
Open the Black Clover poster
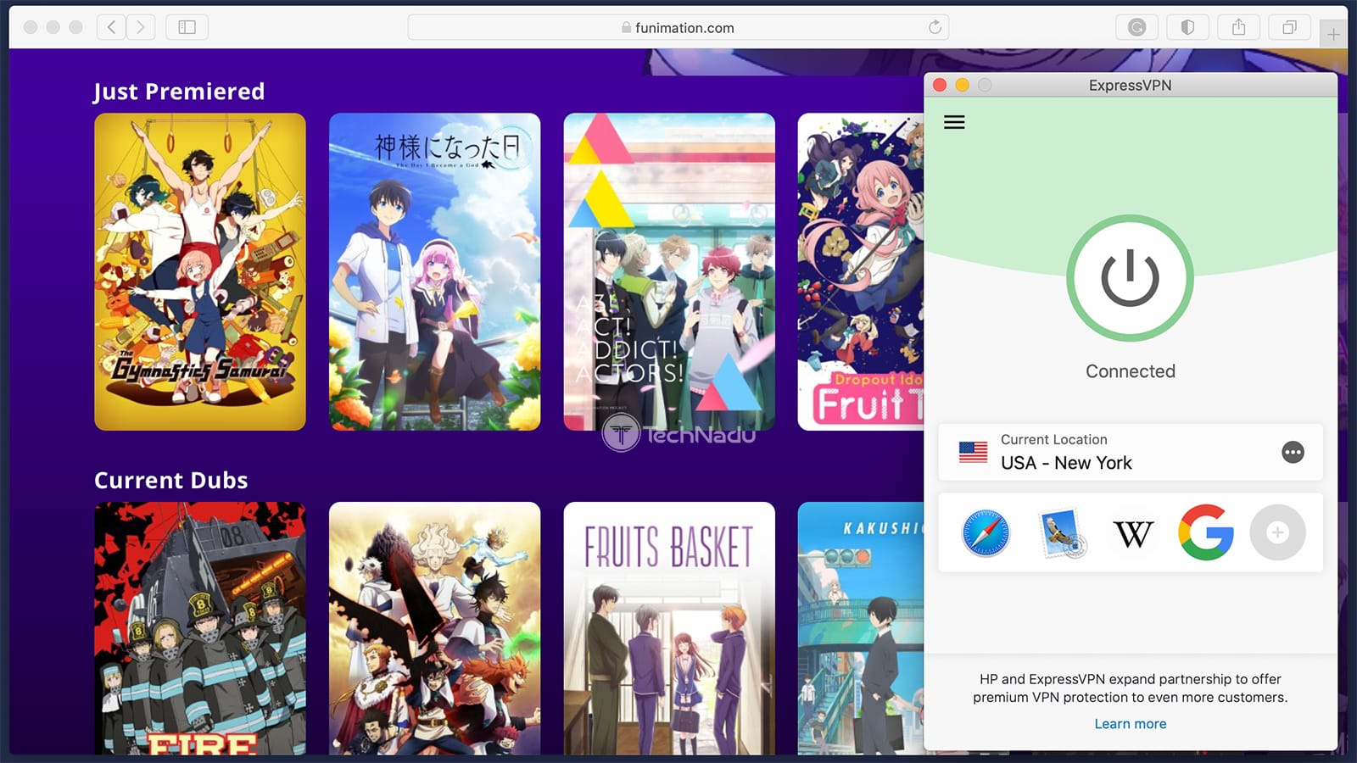[434, 628]
